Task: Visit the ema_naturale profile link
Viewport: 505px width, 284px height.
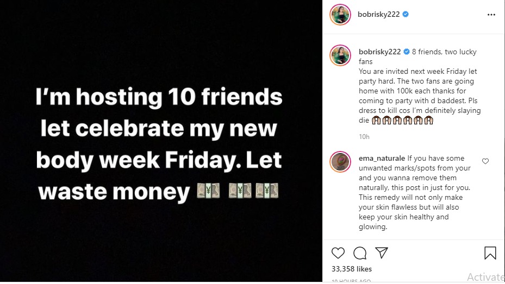Action: pos(382,159)
